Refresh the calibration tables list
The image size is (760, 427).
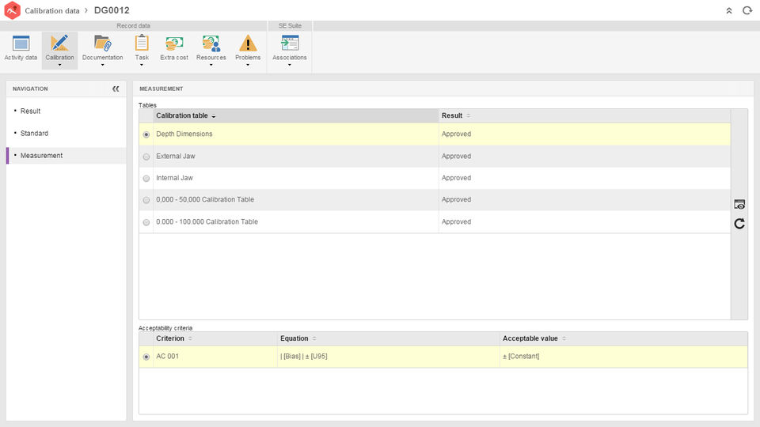tap(739, 224)
